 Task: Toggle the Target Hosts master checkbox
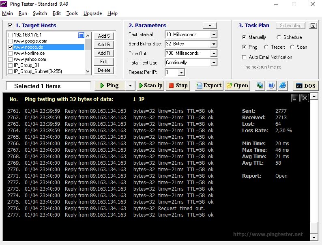coord(10,25)
